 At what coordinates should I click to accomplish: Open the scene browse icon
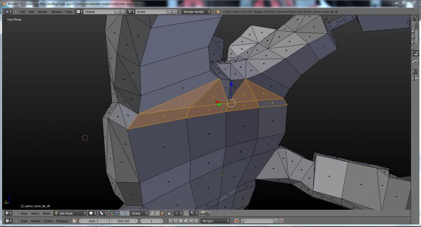pyautogui.click(x=131, y=11)
